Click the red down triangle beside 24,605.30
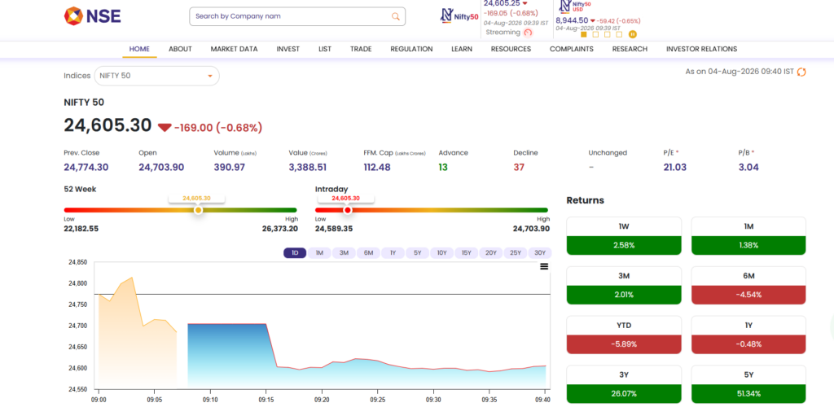Image resolution: width=834 pixels, height=416 pixels. [x=165, y=128]
